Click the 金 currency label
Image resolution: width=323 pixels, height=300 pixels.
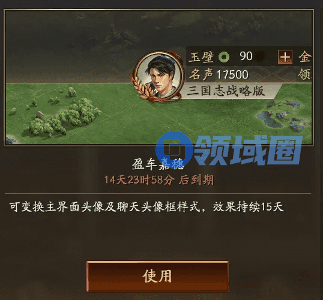(304, 57)
